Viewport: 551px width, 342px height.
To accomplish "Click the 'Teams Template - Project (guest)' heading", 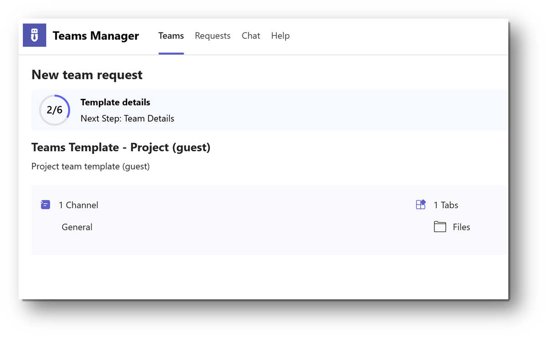I will [x=121, y=147].
